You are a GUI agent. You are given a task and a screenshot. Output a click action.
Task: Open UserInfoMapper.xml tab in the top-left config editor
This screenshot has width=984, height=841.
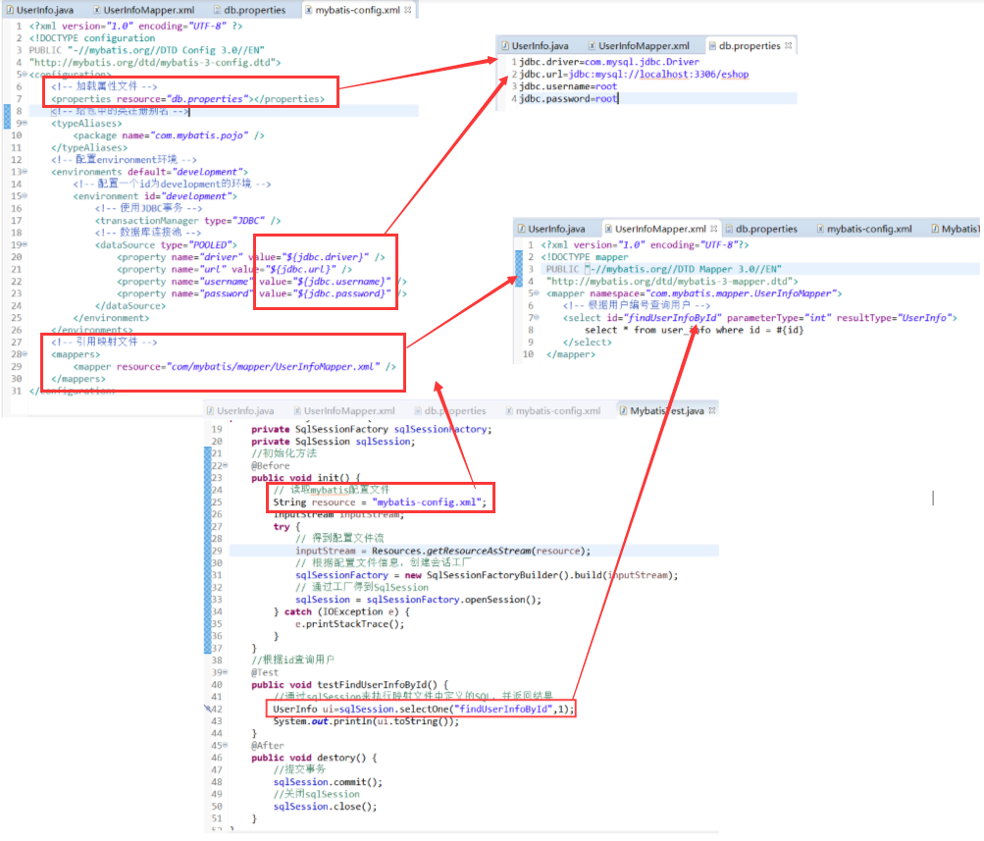click(x=143, y=10)
